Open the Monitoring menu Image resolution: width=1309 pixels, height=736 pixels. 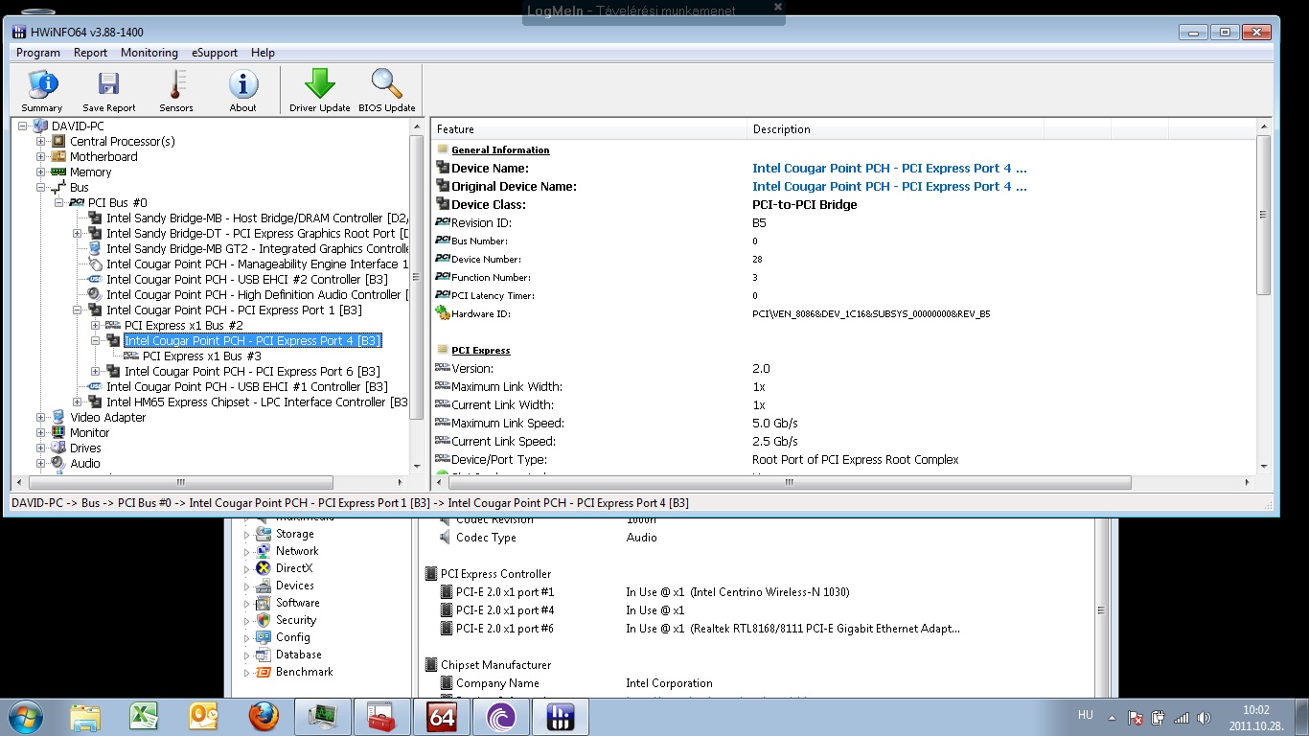click(149, 53)
